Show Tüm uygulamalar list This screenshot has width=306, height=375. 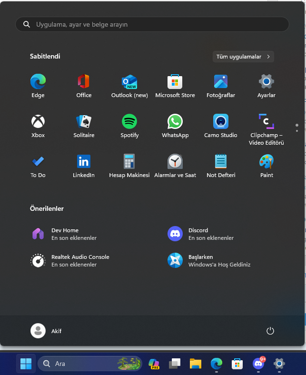(x=243, y=57)
